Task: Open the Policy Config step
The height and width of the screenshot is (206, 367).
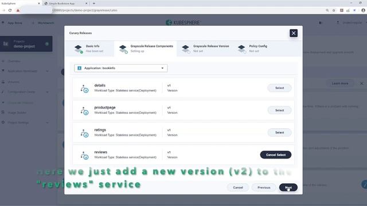Action: (252, 49)
